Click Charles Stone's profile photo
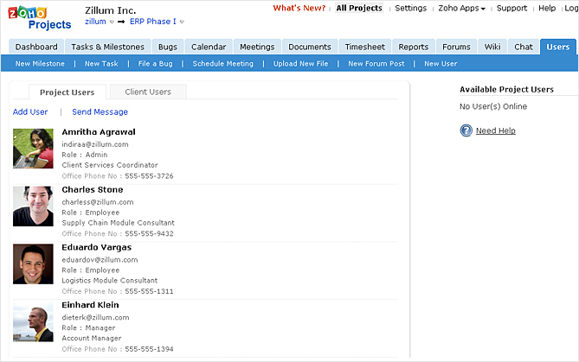 click(33, 206)
